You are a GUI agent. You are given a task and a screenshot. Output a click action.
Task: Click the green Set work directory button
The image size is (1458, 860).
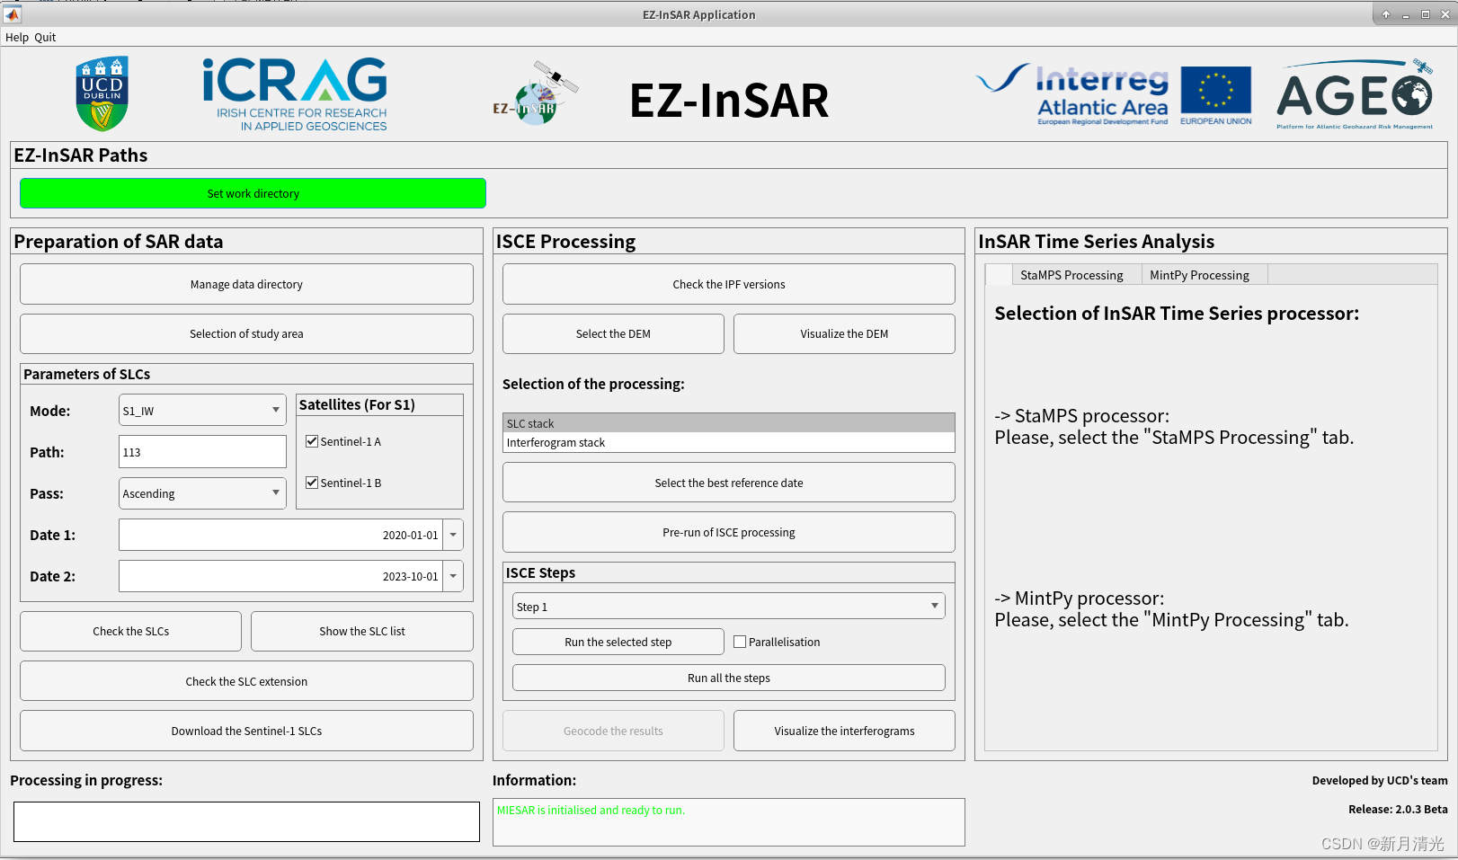click(253, 193)
